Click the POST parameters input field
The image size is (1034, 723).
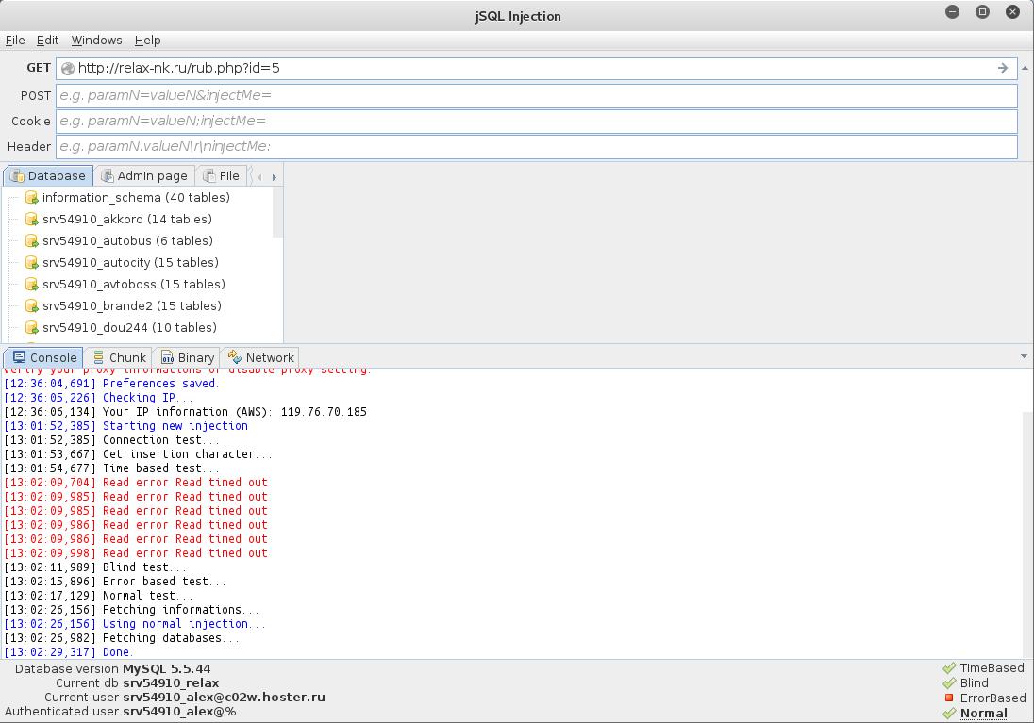[x=536, y=95]
